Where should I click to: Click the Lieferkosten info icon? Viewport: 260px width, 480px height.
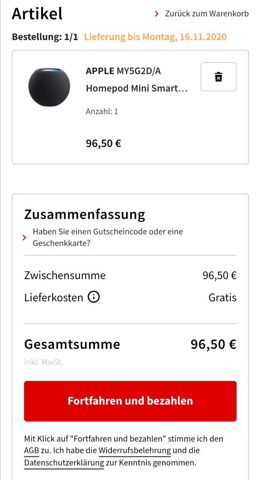pos(94,297)
